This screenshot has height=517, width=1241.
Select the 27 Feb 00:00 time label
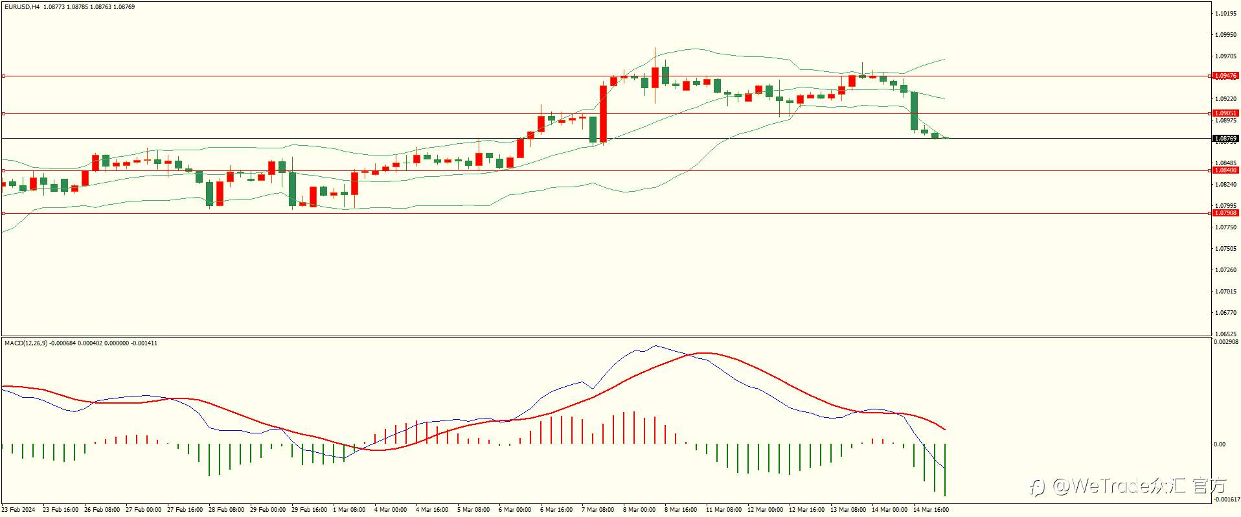tap(143, 510)
